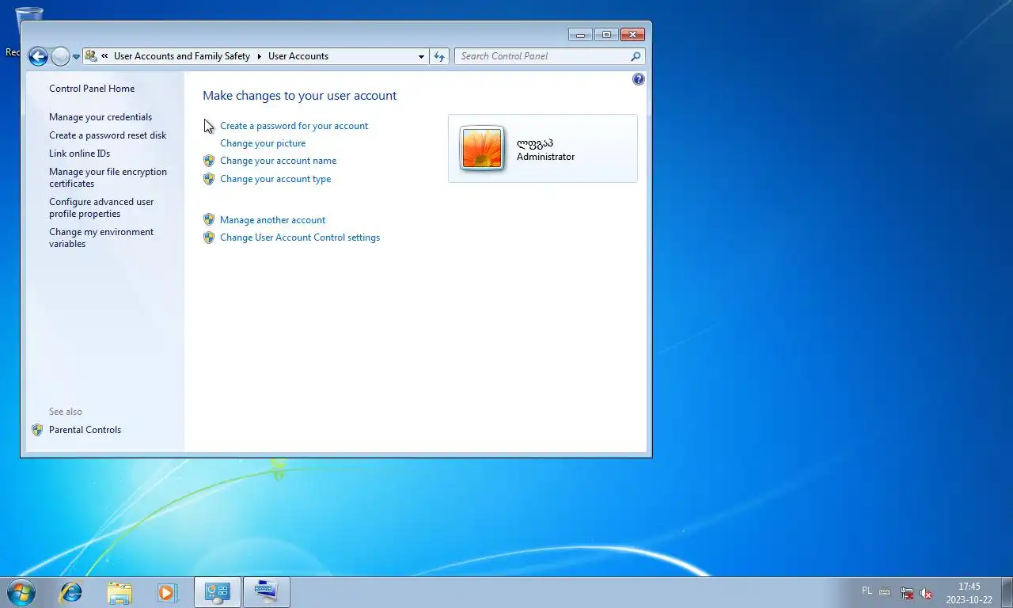Switch to Control Panel taskbar button
This screenshot has width=1013, height=608.
pos(218,592)
